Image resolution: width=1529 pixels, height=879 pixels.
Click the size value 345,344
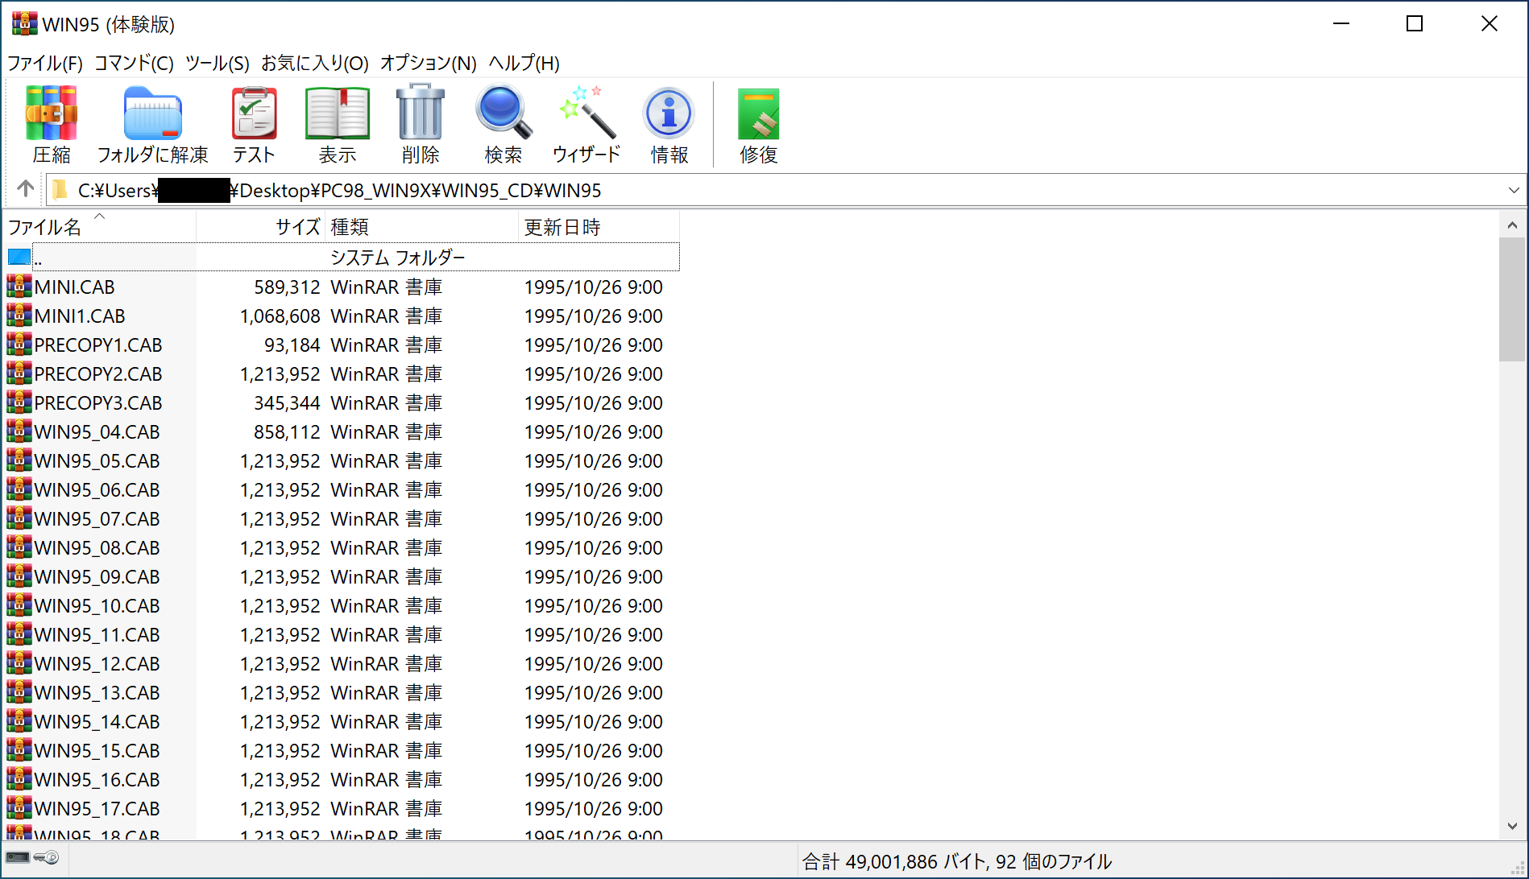point(287,402)
